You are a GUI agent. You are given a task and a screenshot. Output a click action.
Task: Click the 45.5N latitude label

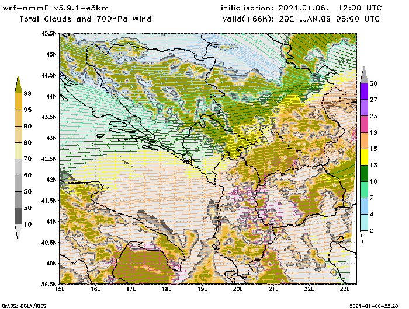[48, 33]
